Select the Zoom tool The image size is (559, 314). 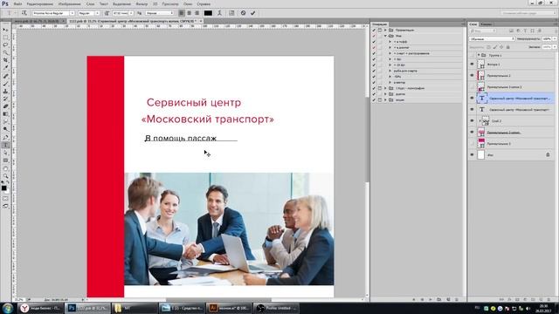pyautogui.click(x=5, y=176)
